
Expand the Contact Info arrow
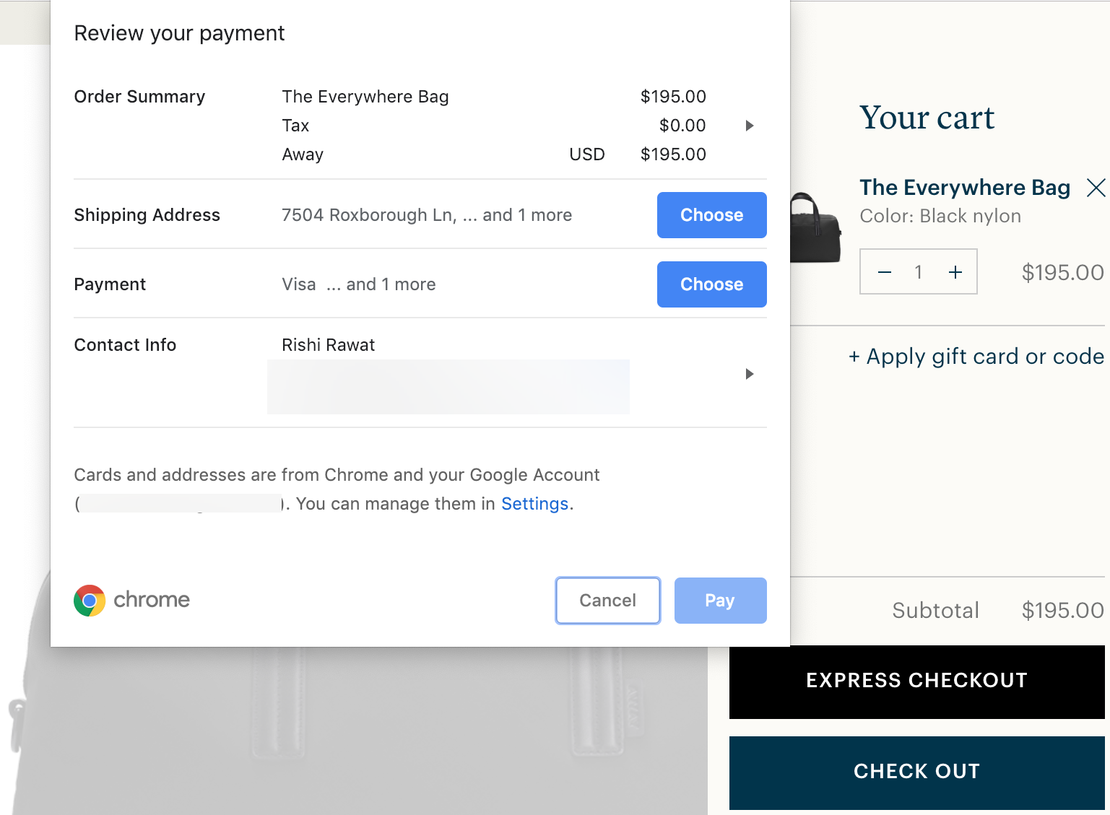coord(750,374)
